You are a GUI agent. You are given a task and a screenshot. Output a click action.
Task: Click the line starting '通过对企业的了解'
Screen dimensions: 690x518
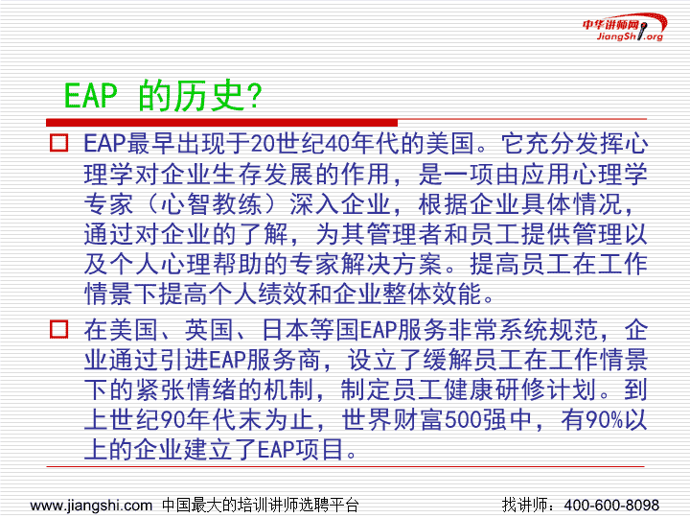(x=365, y=234)
